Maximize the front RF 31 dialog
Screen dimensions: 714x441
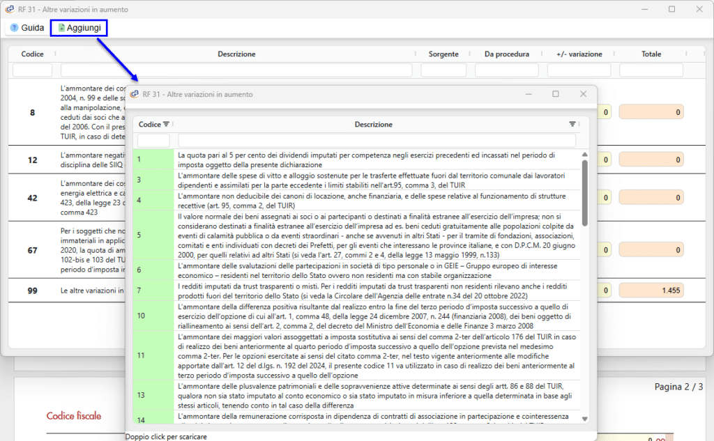(556, 94)
